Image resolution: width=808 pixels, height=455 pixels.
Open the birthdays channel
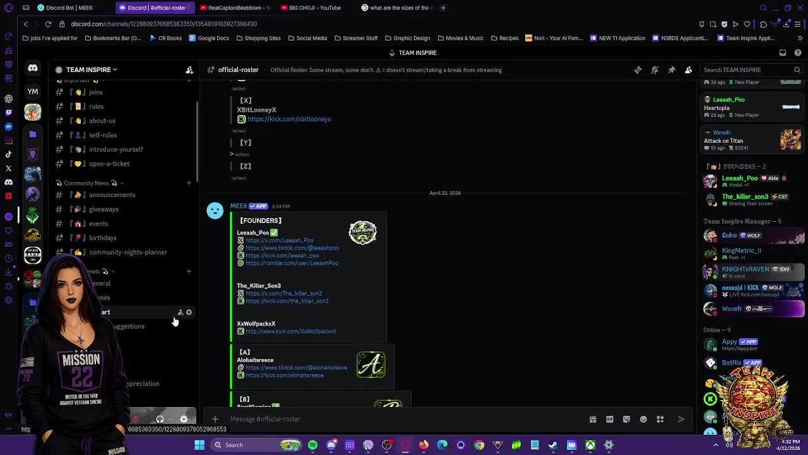123,238
